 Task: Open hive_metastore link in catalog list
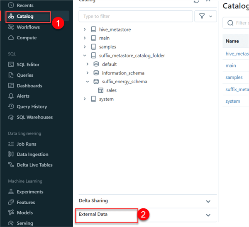pos(237,54)
